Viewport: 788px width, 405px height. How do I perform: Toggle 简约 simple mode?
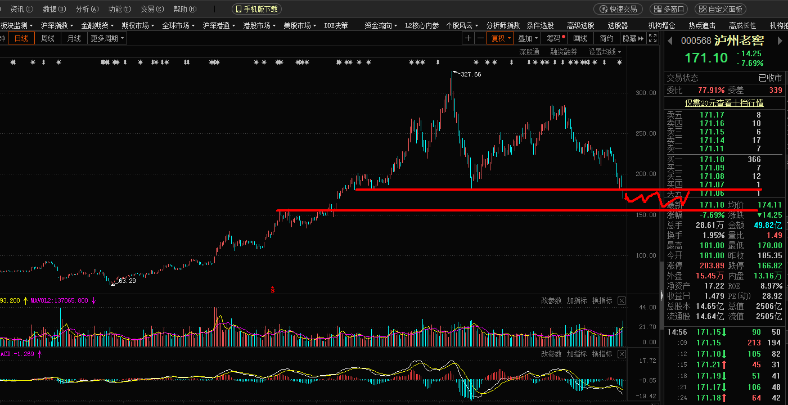tap(606, 38)
